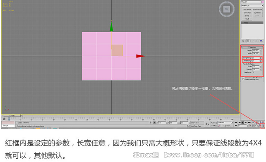Click the Pin Stack icon under modifier stack
Image resolution: width=266 pixels, height=162 pixels.
click(x=243, y=41)
